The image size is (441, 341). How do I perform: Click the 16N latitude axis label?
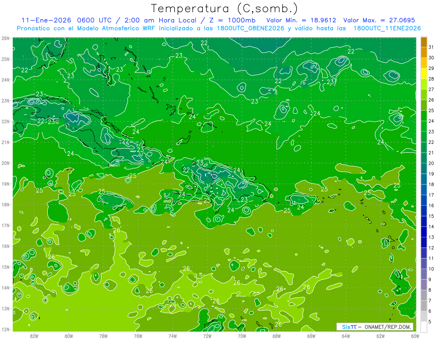pos(6,246)
